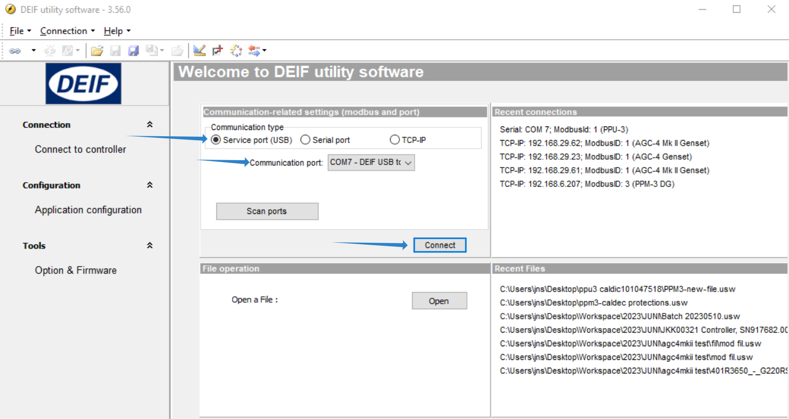Click the key permission toolbar icon
789x419 pixels.
68,51
